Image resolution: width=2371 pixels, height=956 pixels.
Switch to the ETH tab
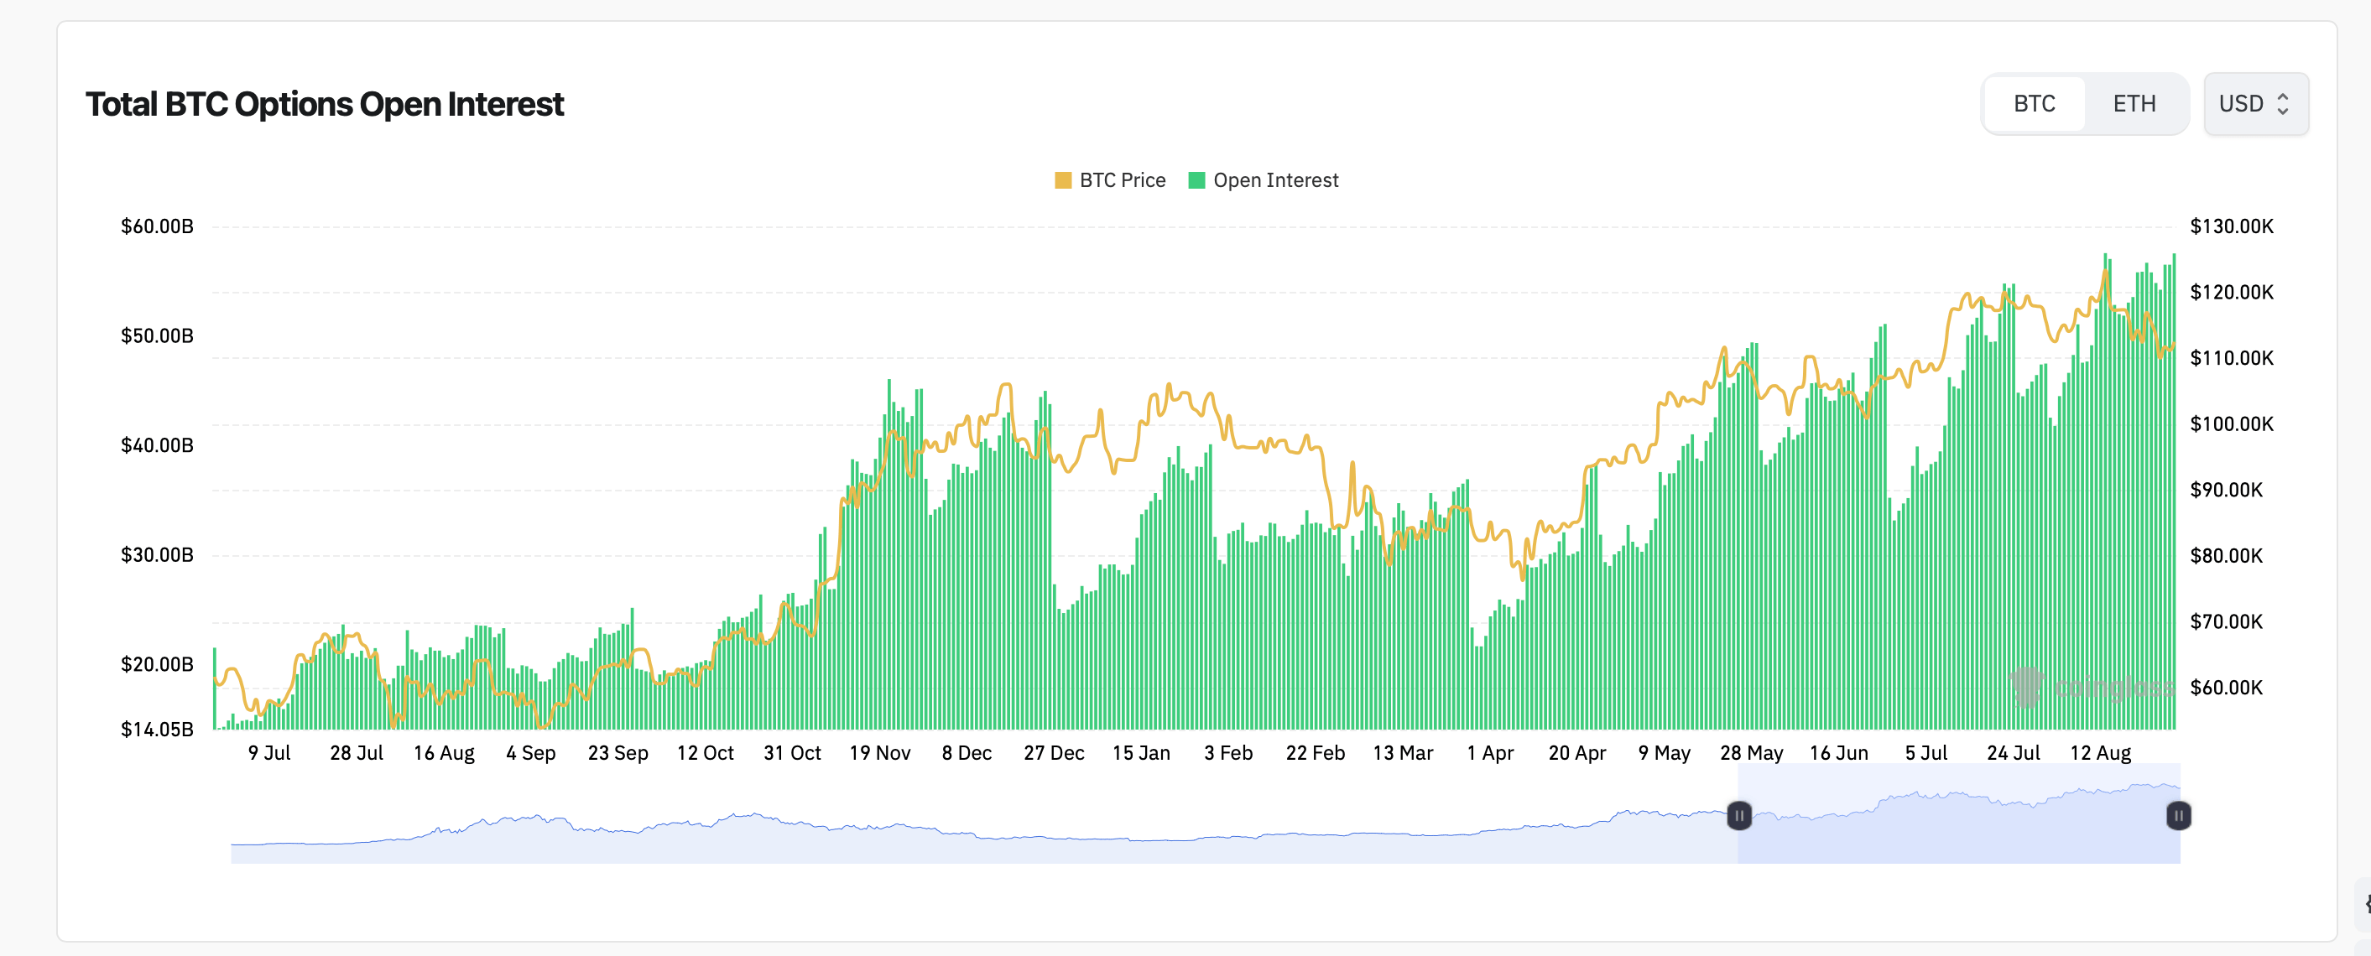point(2134,104)
